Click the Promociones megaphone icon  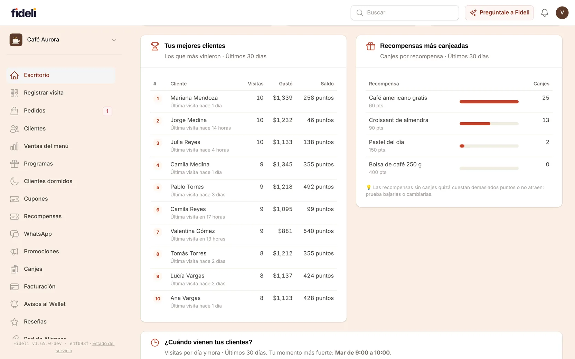coord(15,252)
